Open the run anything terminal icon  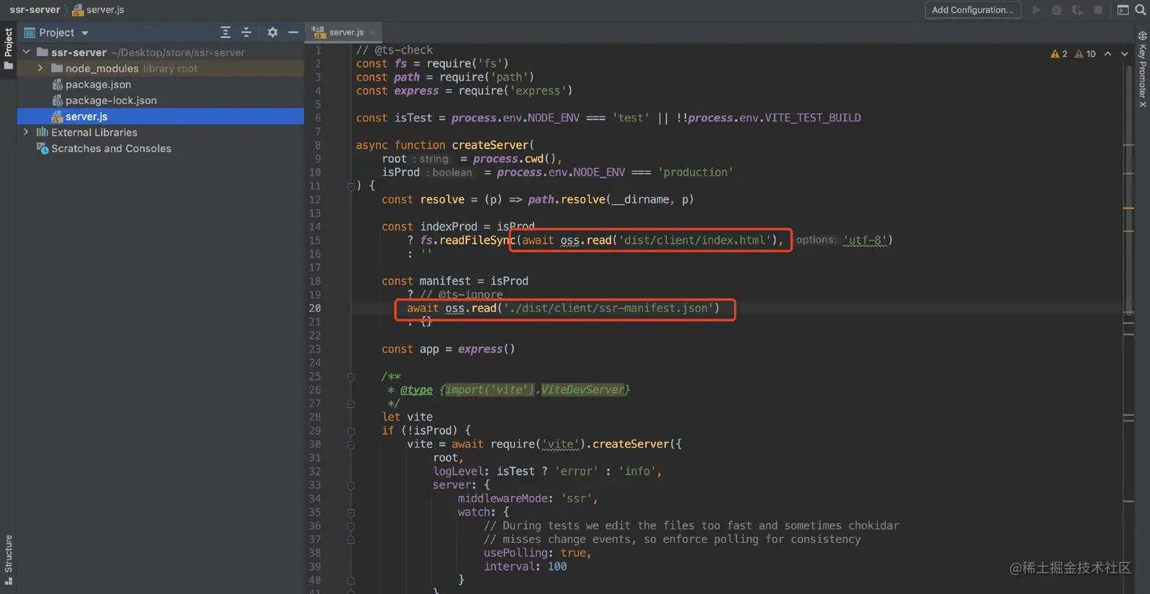point(1123,10)
